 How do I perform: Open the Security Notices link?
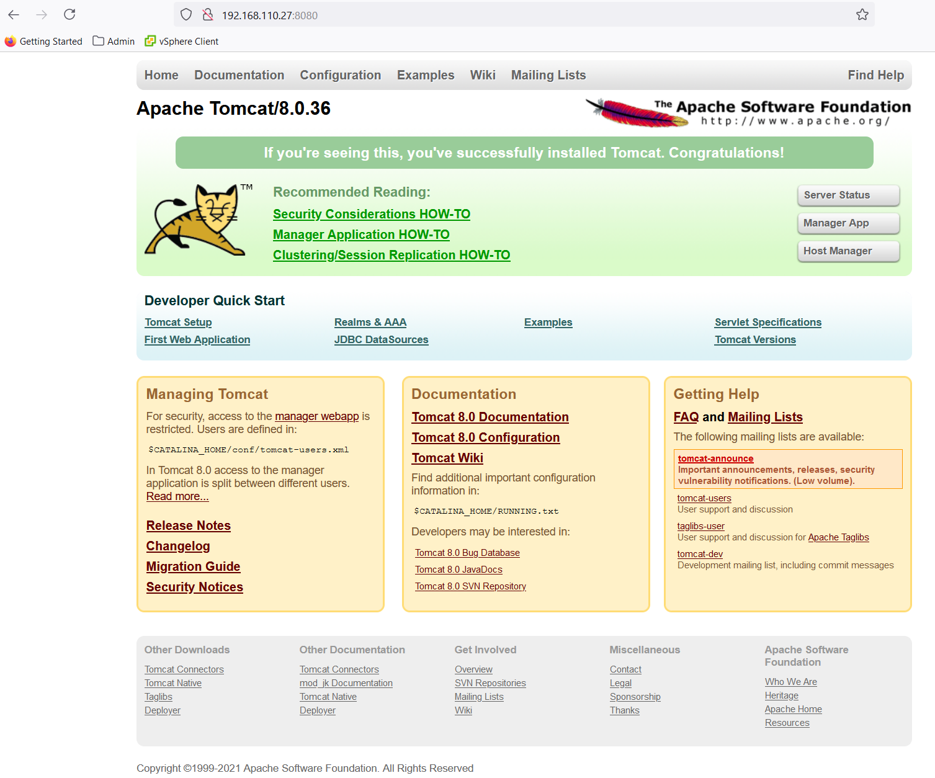coord(195,587)
